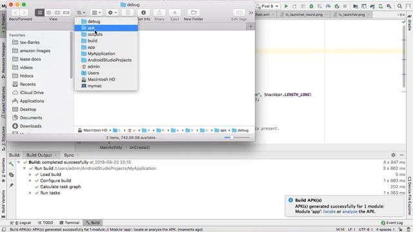Click the 'analyze' link in Build APK notification
The image size is (413, 232).
pyautogui.click(x=350, y=211)
